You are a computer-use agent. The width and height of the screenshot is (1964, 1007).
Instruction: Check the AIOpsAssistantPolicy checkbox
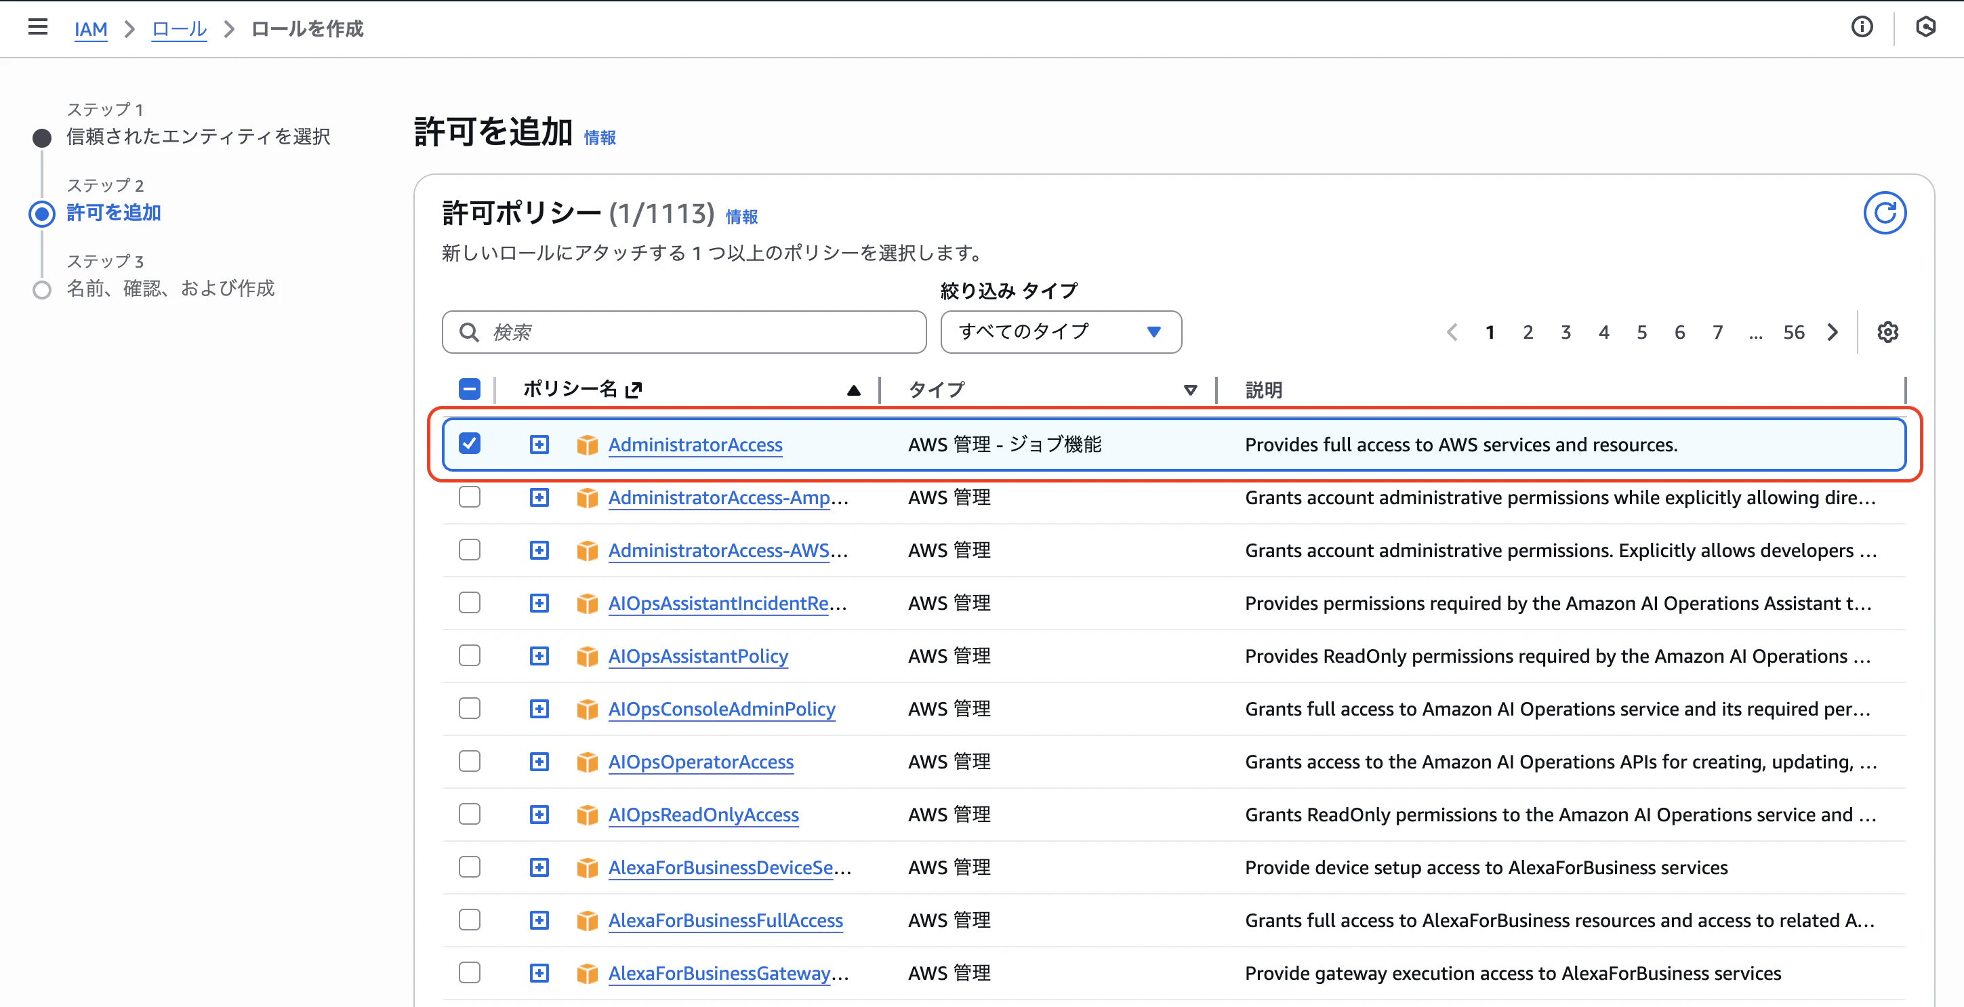pyautogui.click(x=470, y=655)
